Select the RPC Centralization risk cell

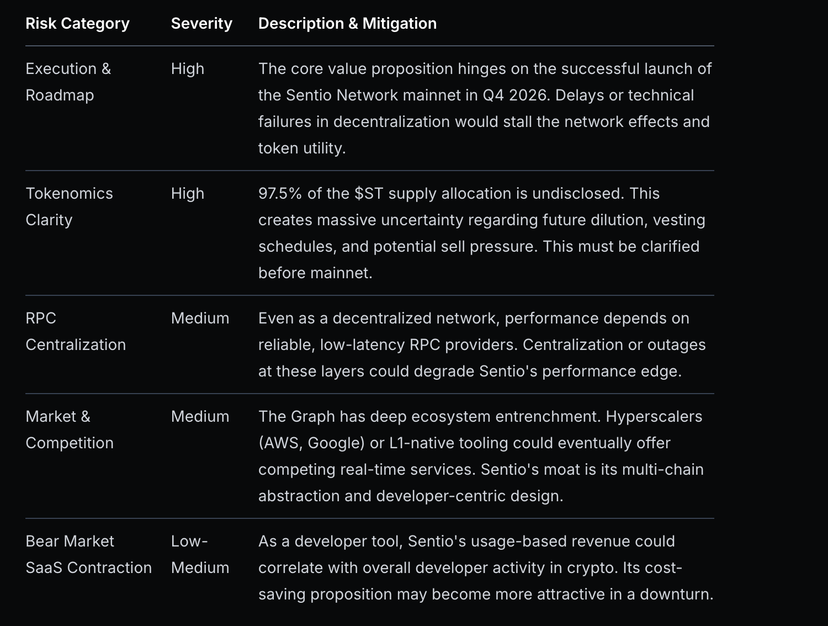click(76, 331)
